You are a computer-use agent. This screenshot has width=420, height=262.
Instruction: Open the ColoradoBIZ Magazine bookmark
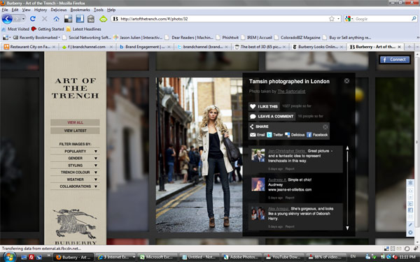point(297,38)
